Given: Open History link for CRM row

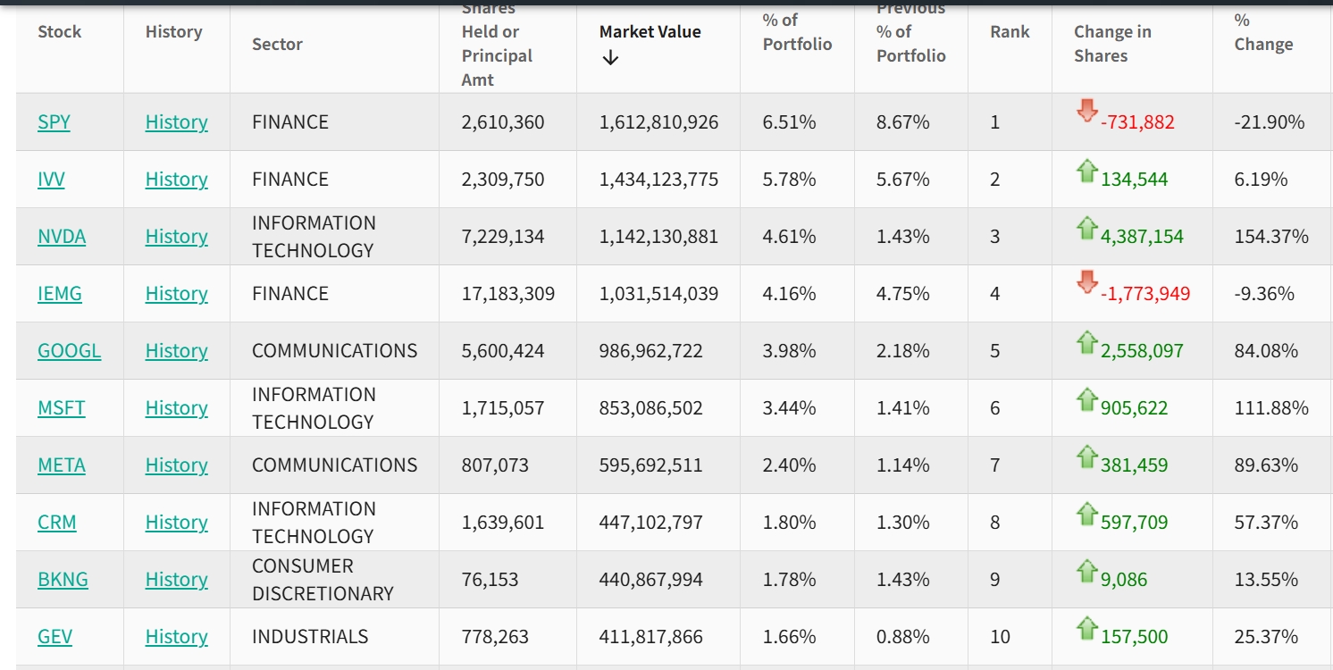Looking at the screenshot, I should [176, 523].
